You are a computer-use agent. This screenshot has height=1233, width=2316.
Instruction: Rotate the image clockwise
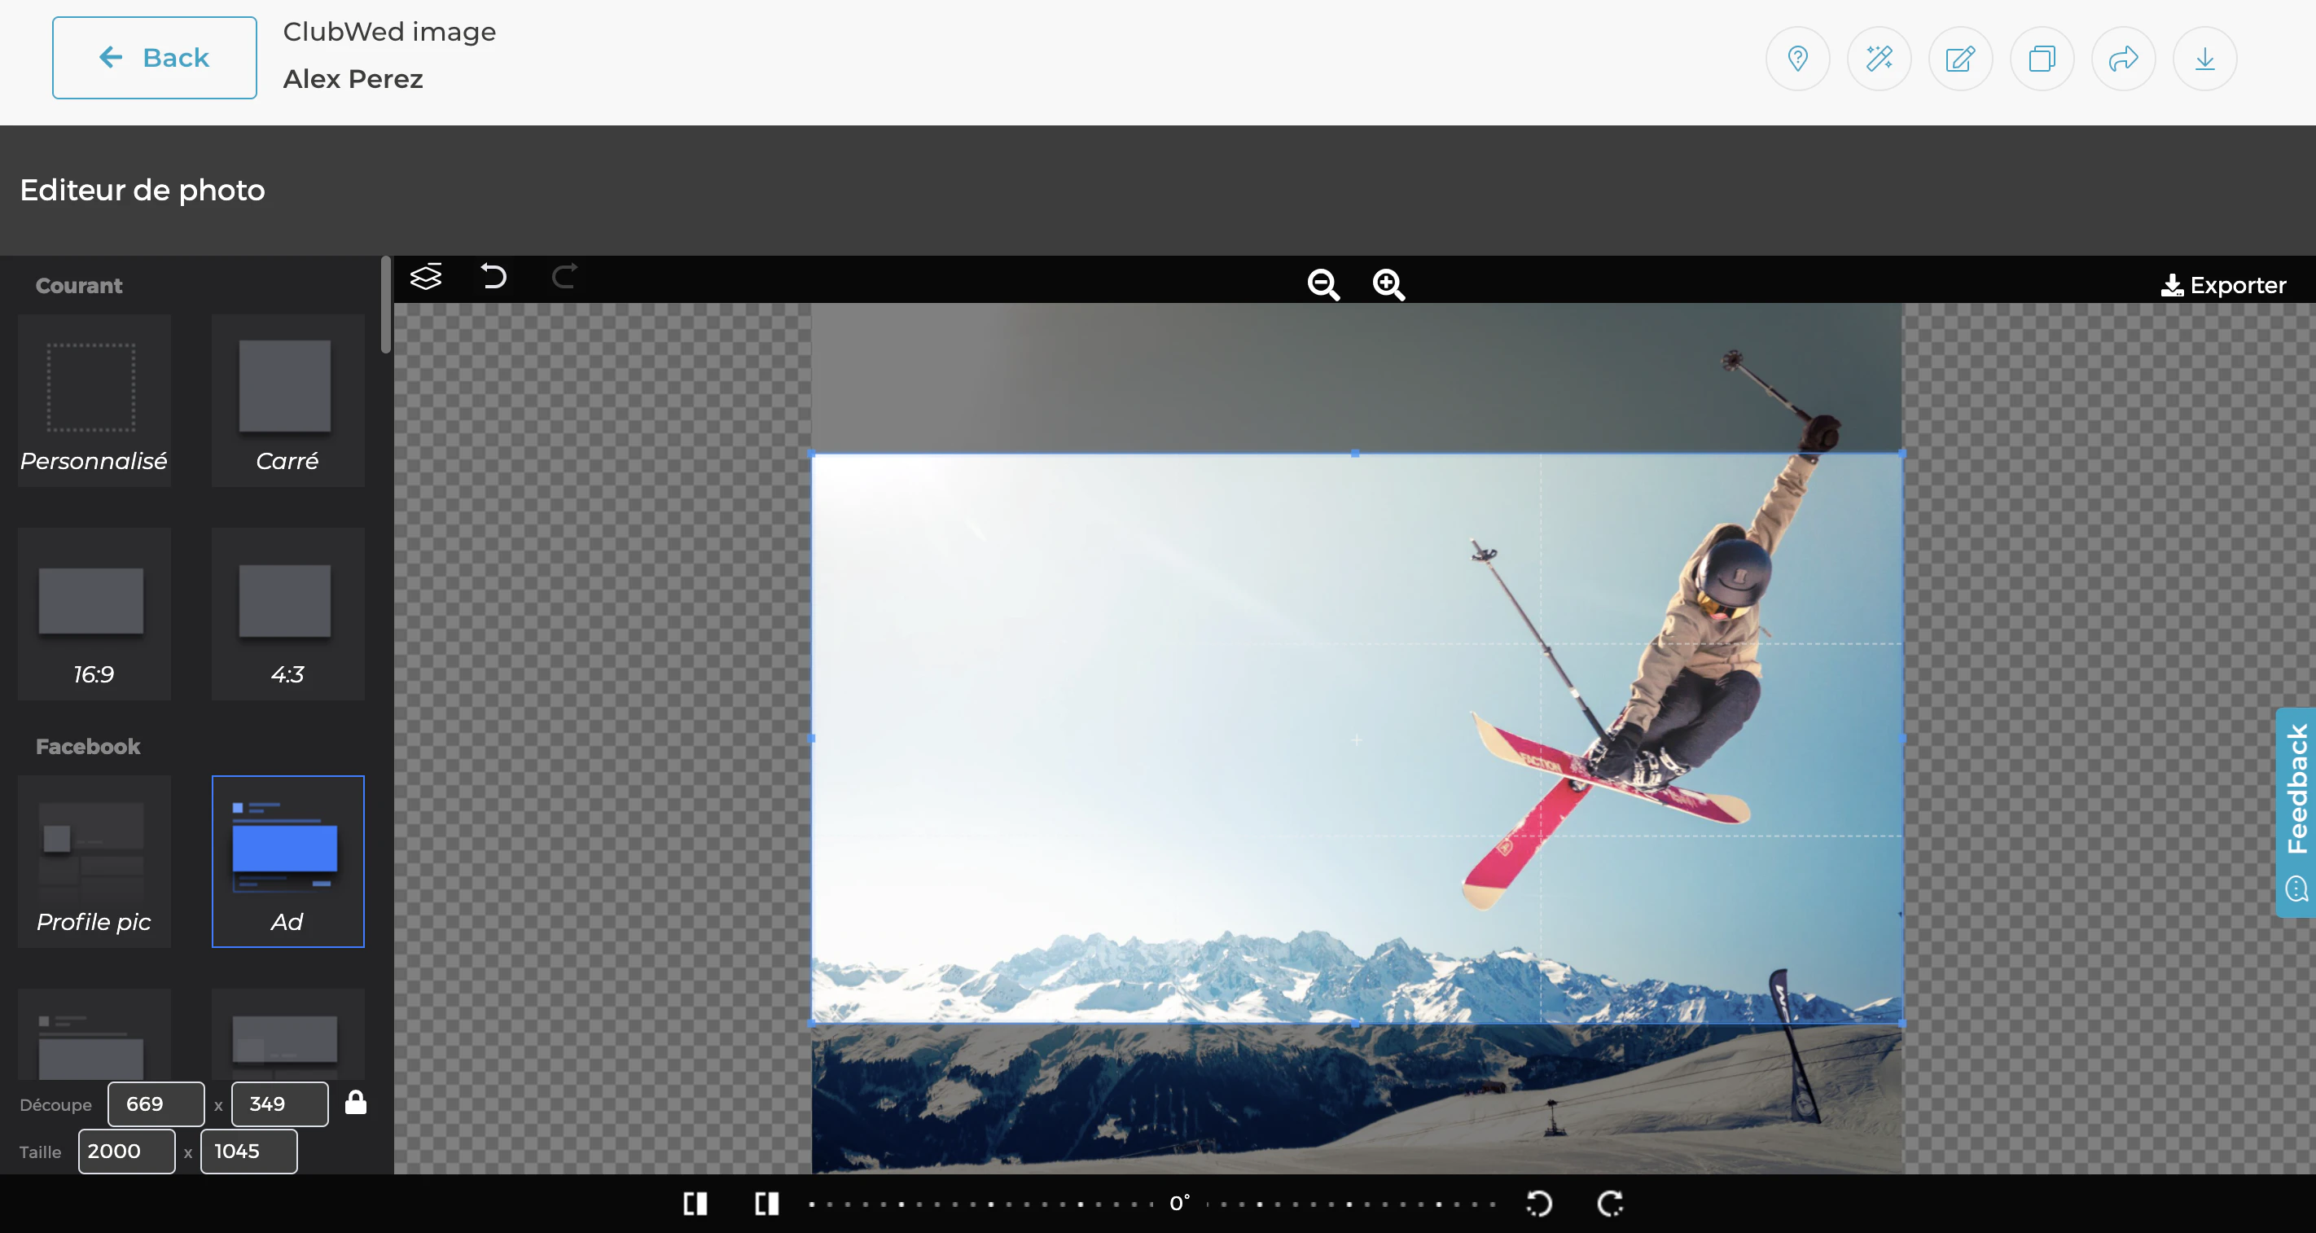click(x=1611, y=1204)
